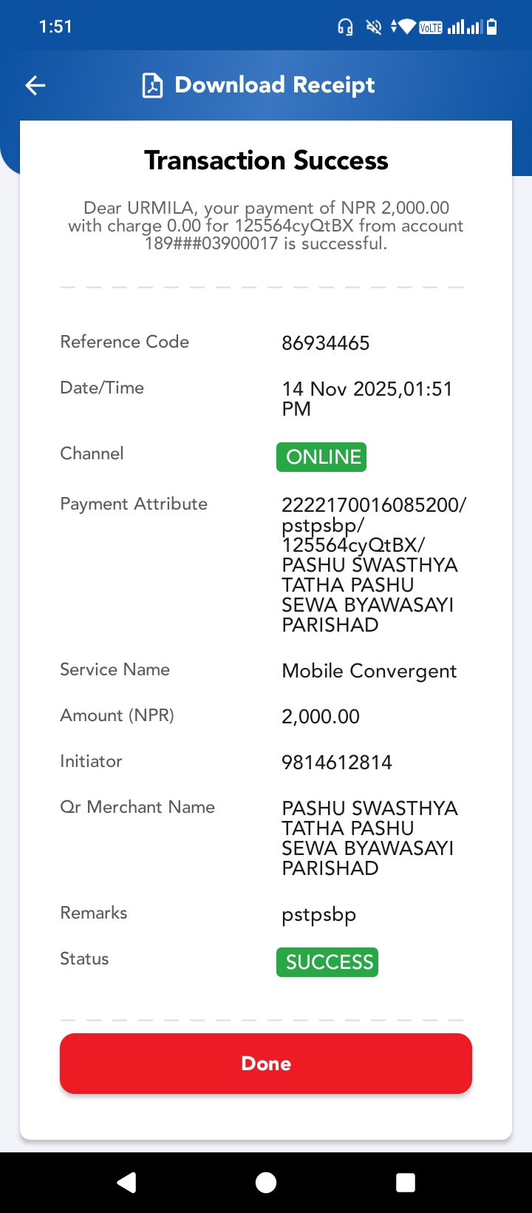Screen dimensions: 532x1213
Task: Tap Download Receipt text
Action: pyautogui.click(x=275, y=85)
